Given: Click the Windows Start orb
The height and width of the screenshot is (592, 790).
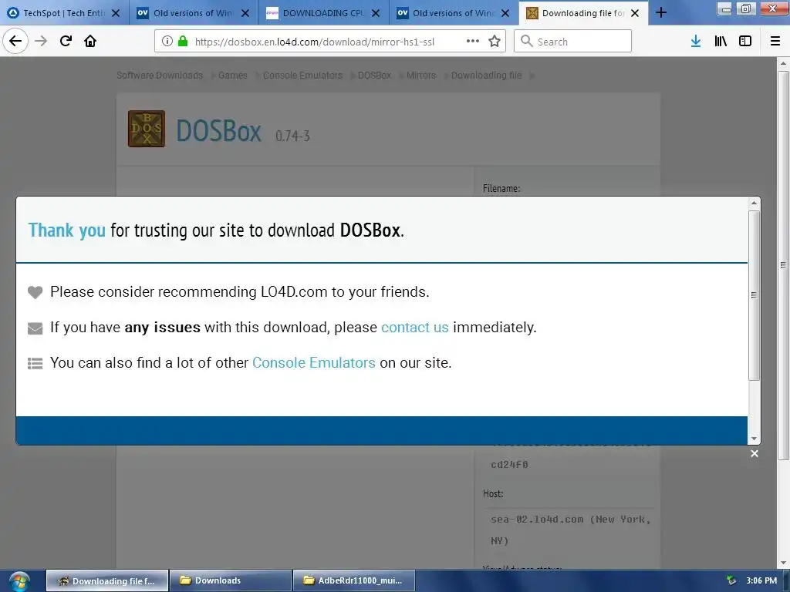Looking at the screenshot, I should click(19, 582).
